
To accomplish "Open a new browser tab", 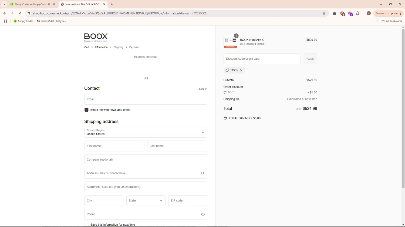I will click(x=112, y=4).
